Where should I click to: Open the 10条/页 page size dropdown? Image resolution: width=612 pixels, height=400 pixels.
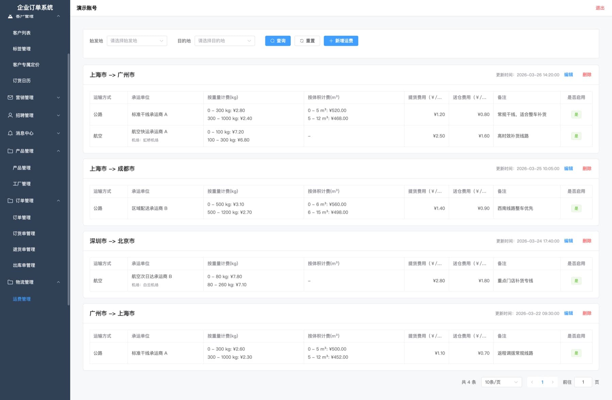(x=502, y=382)
